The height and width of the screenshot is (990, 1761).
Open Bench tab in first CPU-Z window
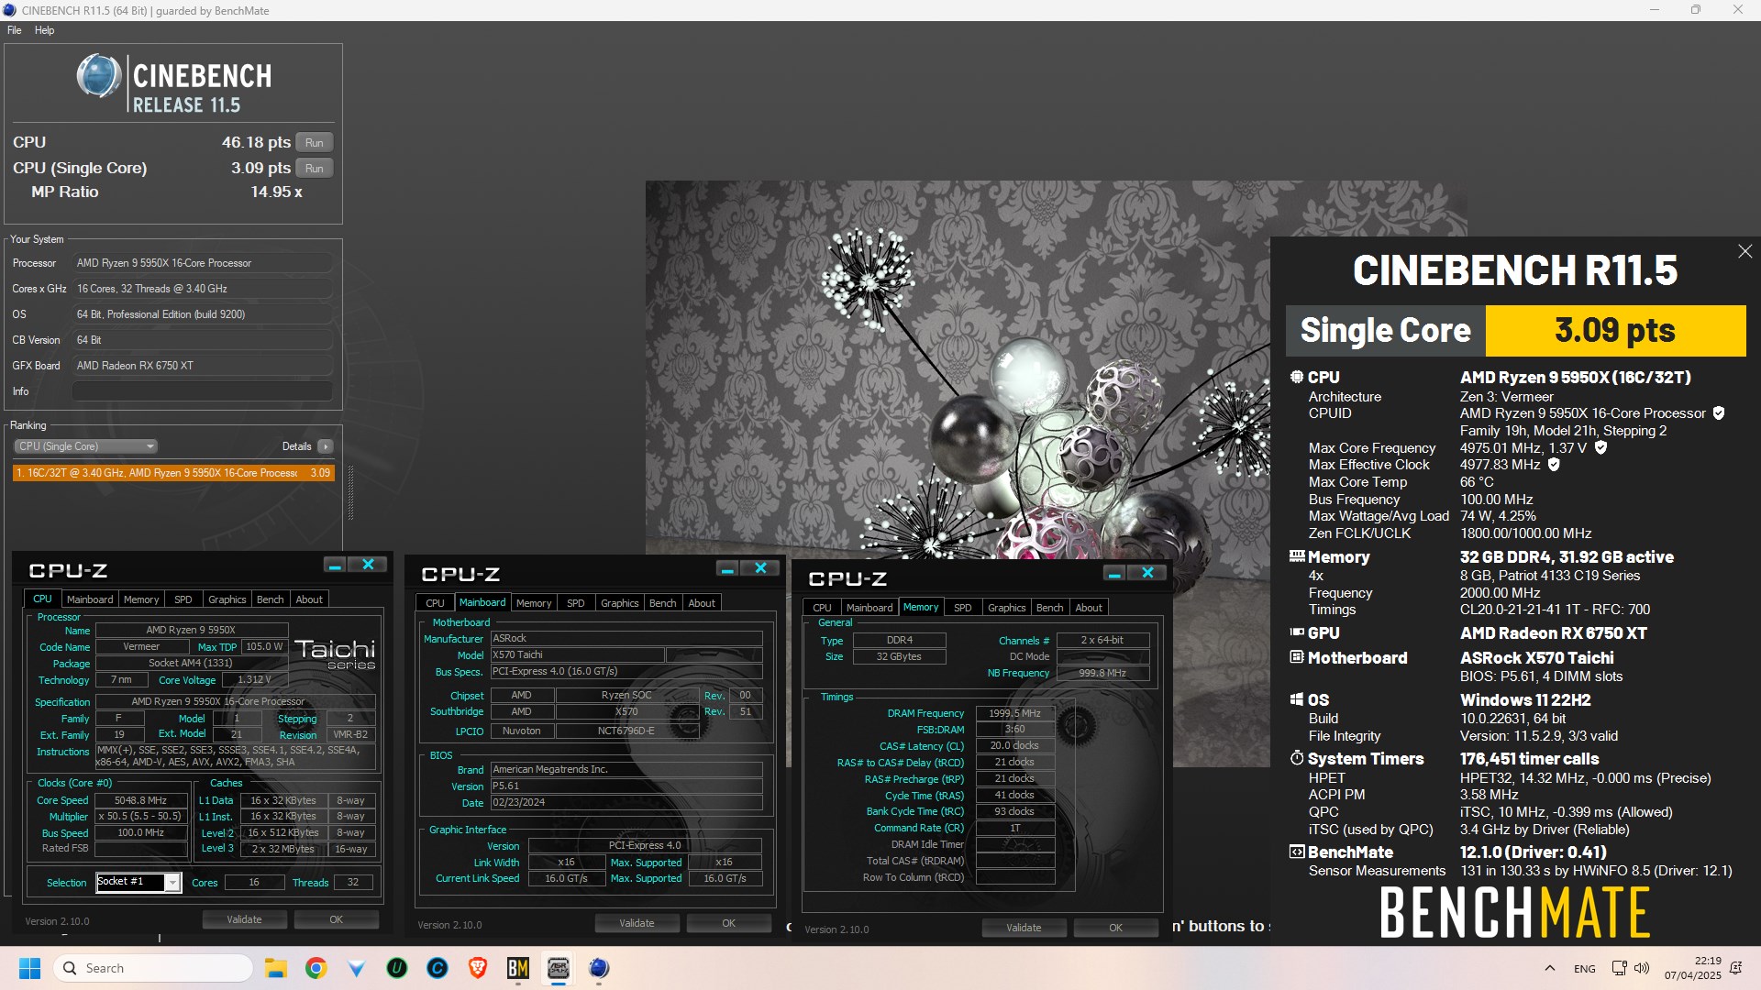270,599
